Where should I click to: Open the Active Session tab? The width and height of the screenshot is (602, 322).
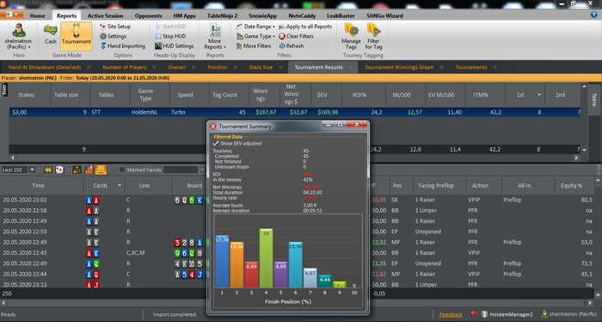click(105, 15)
